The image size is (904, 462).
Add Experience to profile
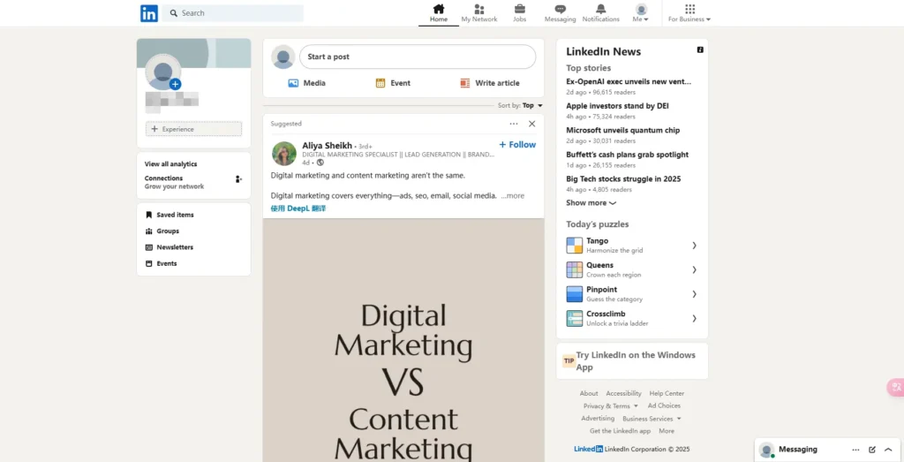[x=193, y=129]
